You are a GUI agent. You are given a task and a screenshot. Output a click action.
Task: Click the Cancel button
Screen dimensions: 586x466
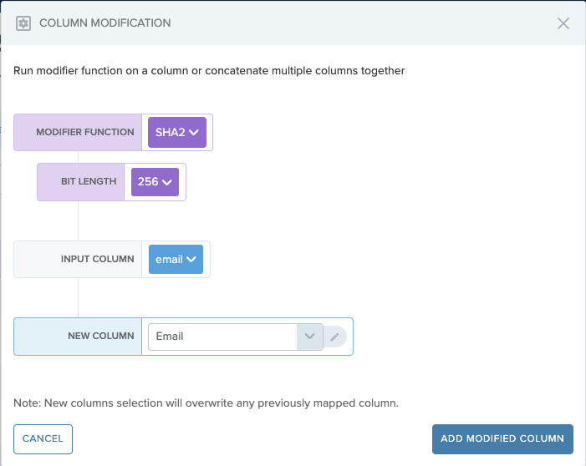43,438
